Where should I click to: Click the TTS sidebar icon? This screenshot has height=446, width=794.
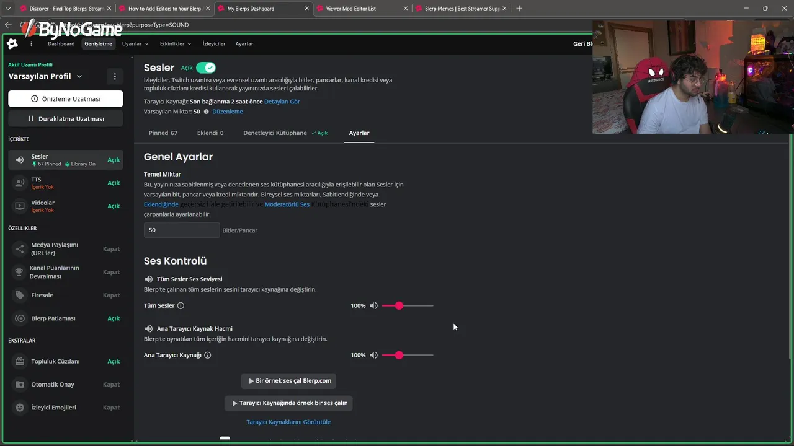20,183
